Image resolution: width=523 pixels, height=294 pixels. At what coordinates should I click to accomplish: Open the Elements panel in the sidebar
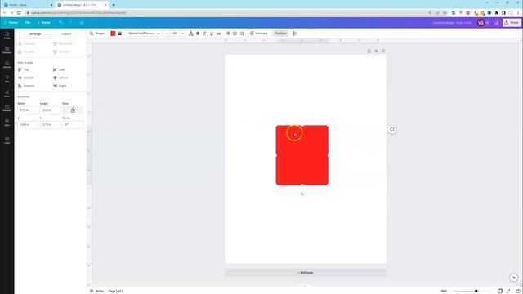tap(7, 50)
